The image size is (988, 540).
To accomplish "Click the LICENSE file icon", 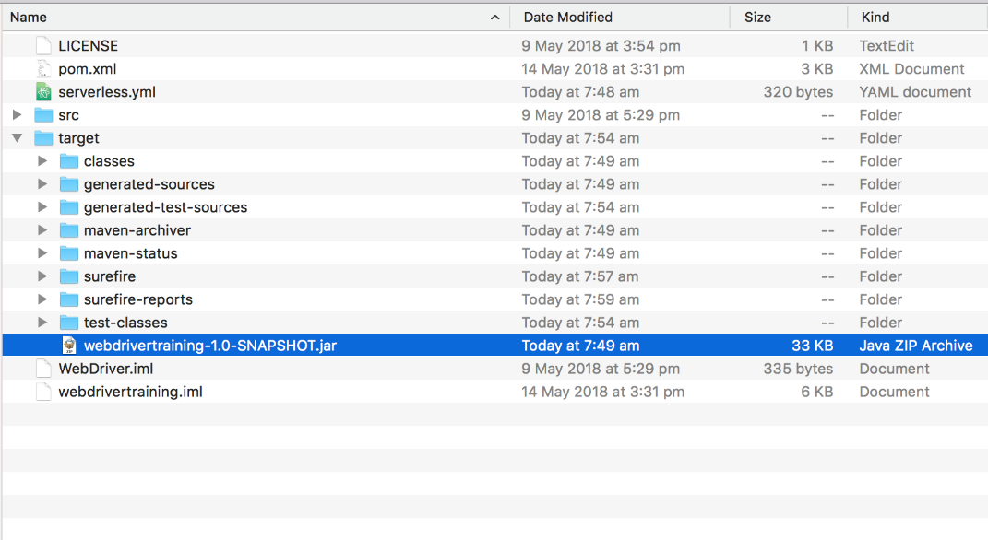I will pyautogui.click(x=43, y=46).
